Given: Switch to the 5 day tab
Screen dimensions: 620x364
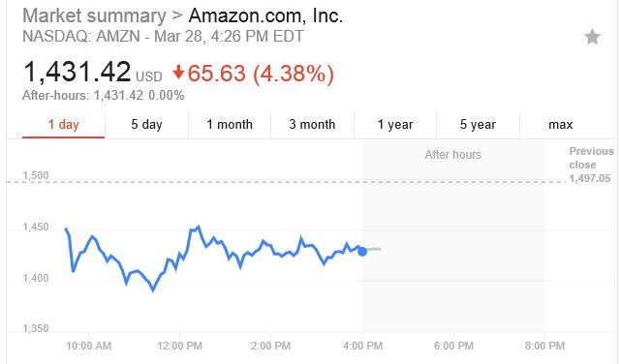Looking at the screenshot, I should click(x=146, y=125).
